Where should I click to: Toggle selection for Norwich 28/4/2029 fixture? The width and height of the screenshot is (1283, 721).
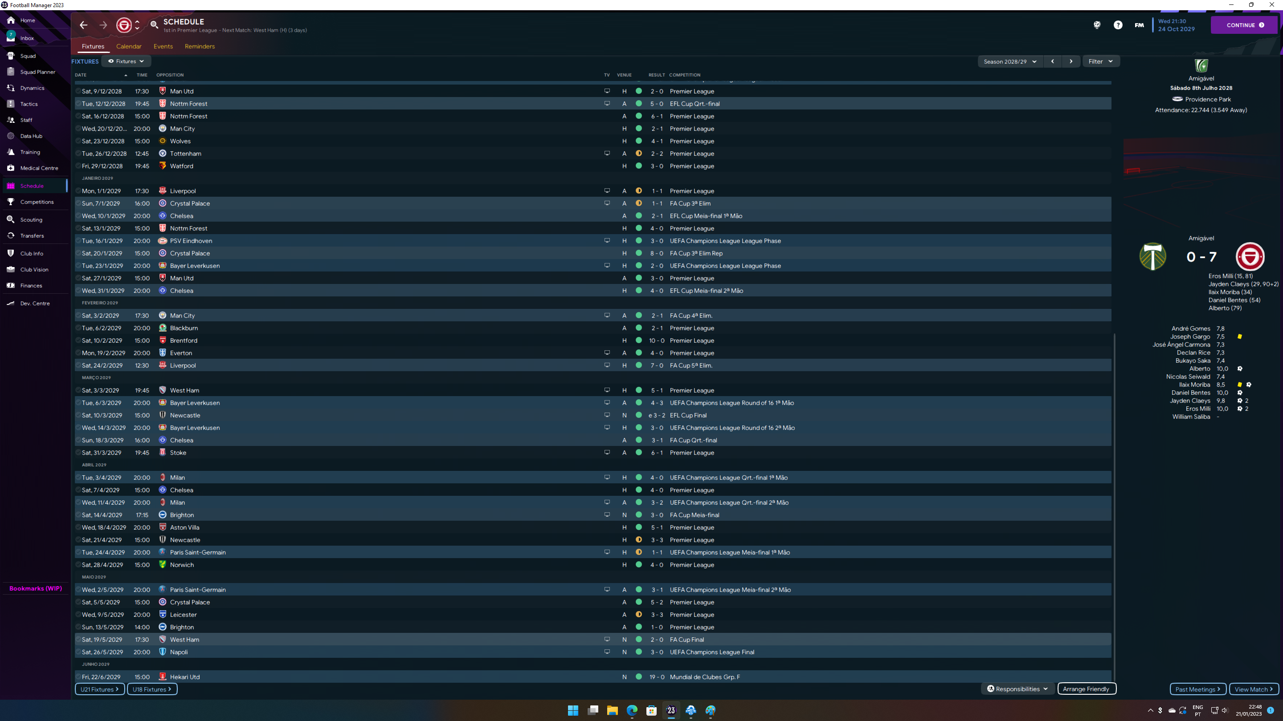78,565
